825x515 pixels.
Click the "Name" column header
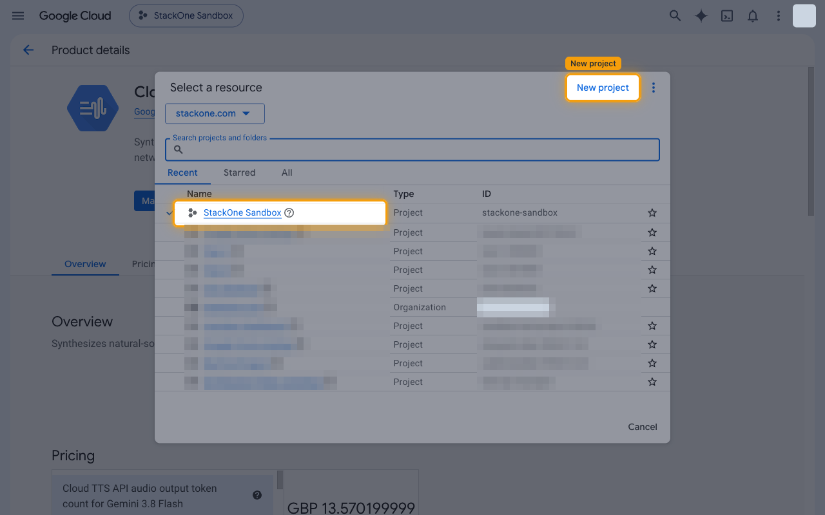point(199,194)
